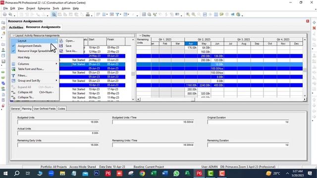Switch to the Resource Assignments tab
Viewport: 317px width, 178px height.
(x=43, y=27)
